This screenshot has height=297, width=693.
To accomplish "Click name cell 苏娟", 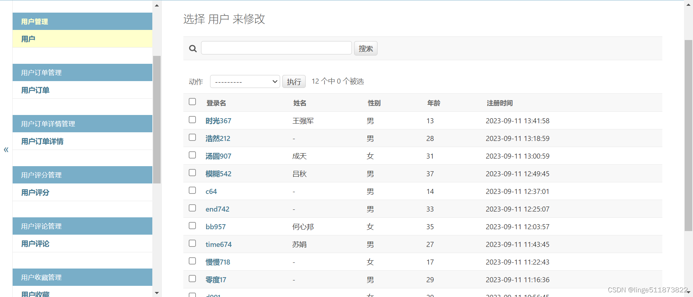I will pyautogui.click(x=299, y=244).
